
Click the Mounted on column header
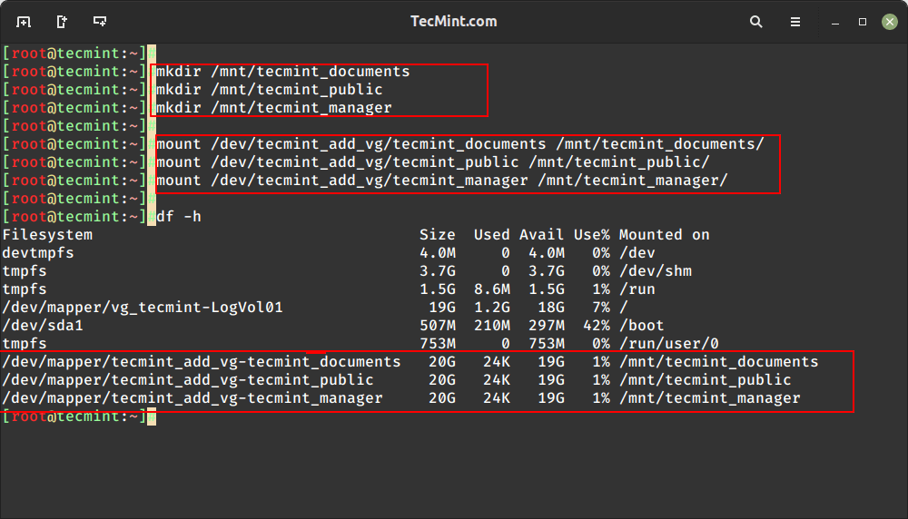coord(664,235)
